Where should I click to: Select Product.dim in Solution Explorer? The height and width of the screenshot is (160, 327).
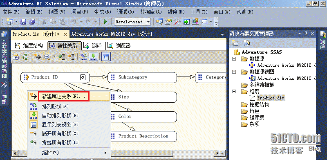coord(271,98)
